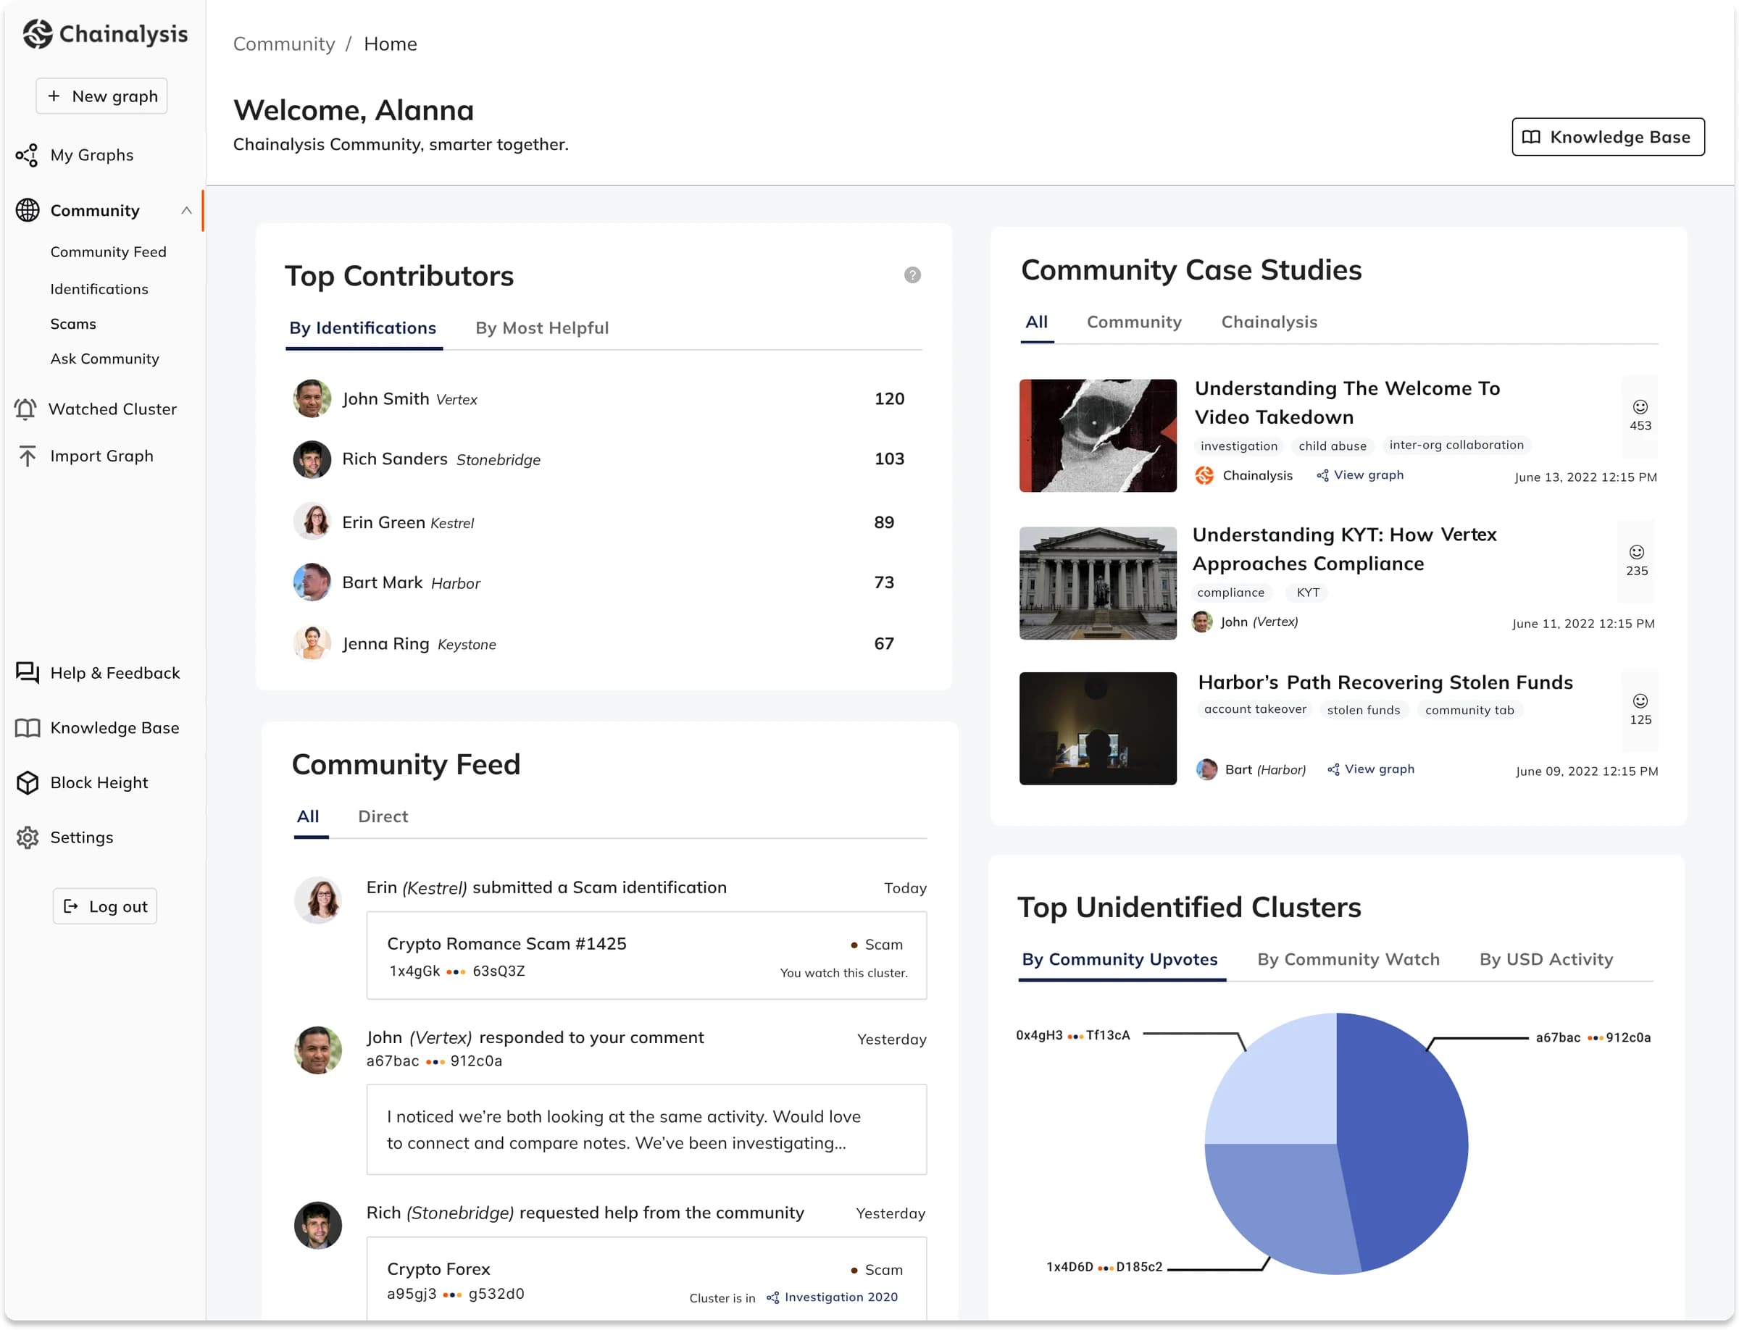The height and width of the screenshot is (1330, 1739).
Task: Open Chainalysis tab in Case Studies
Action: tap(1269, 322)
